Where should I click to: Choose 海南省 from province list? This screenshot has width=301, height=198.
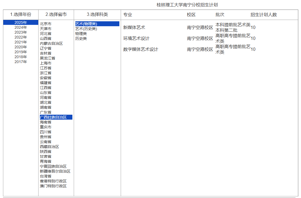46,122
